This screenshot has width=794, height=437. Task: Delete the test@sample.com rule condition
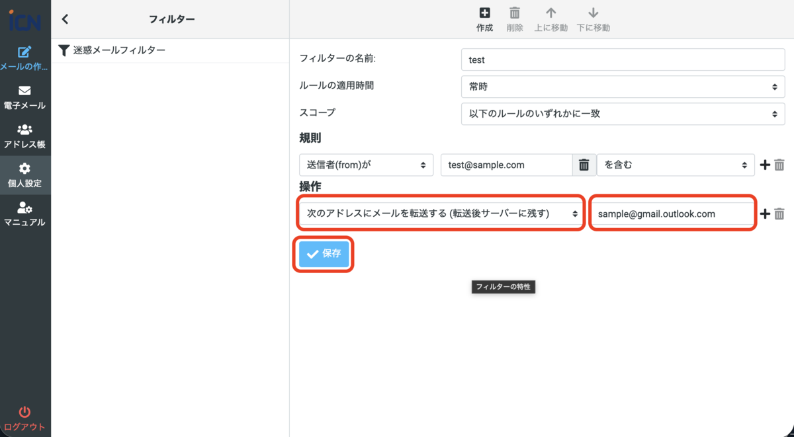point(584,165)
